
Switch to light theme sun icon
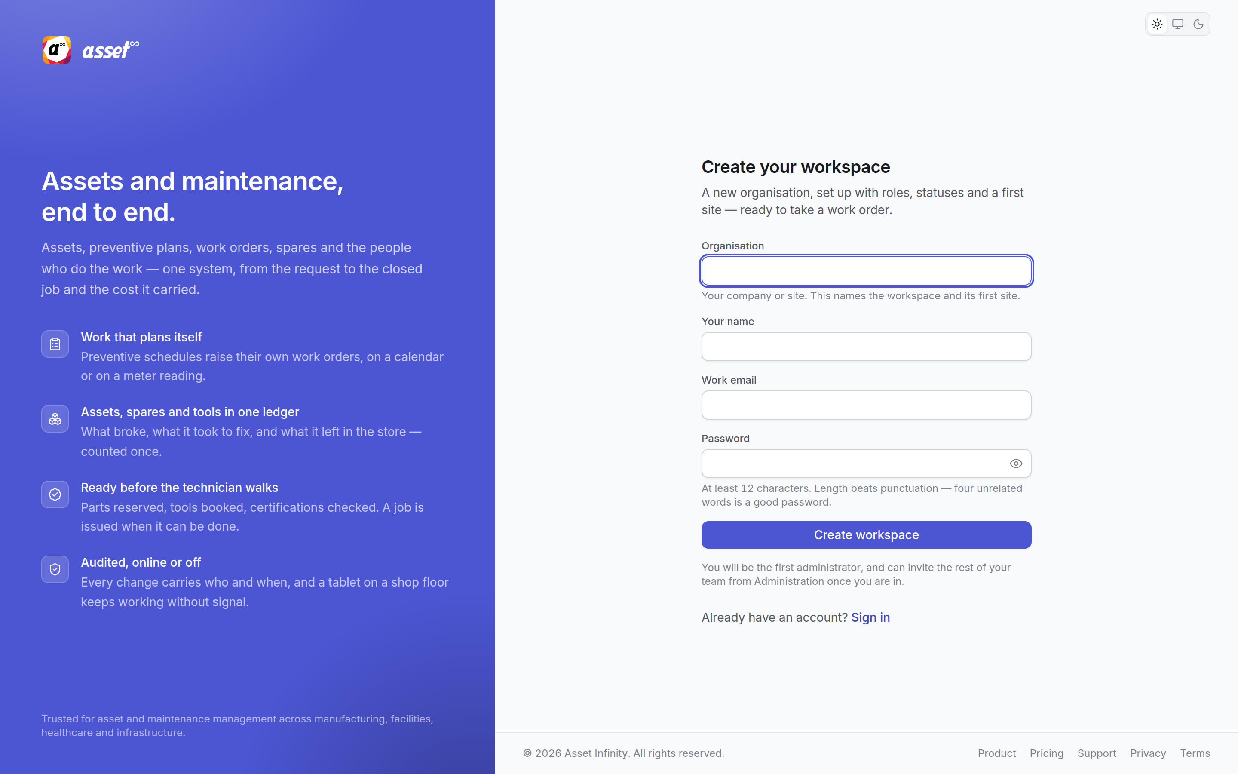[1157, 24]
